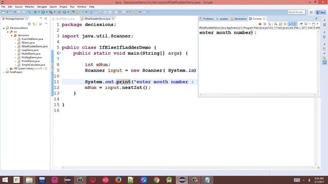The width and height of the screenshot is (328, 184).
Task: Click the Windows Start button
Action: tap(5, 180)
